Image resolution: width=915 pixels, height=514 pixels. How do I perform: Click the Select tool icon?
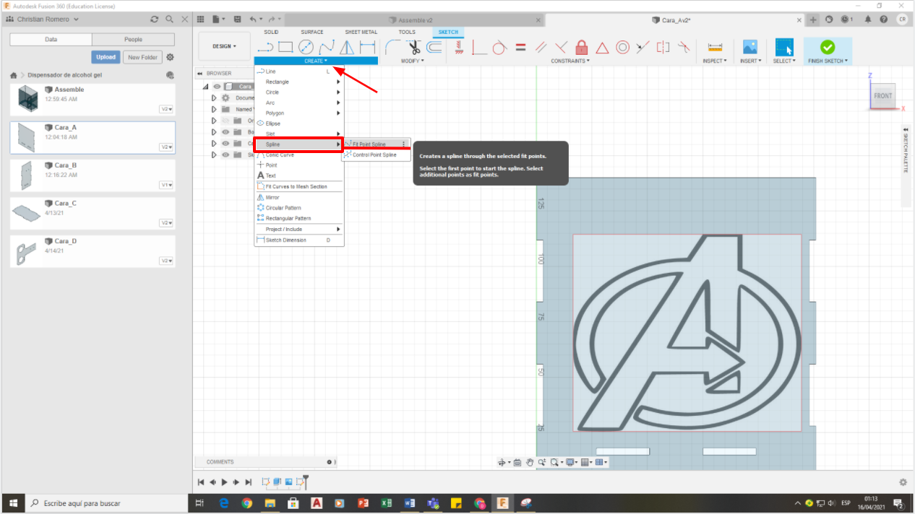[x=783, y=48]
